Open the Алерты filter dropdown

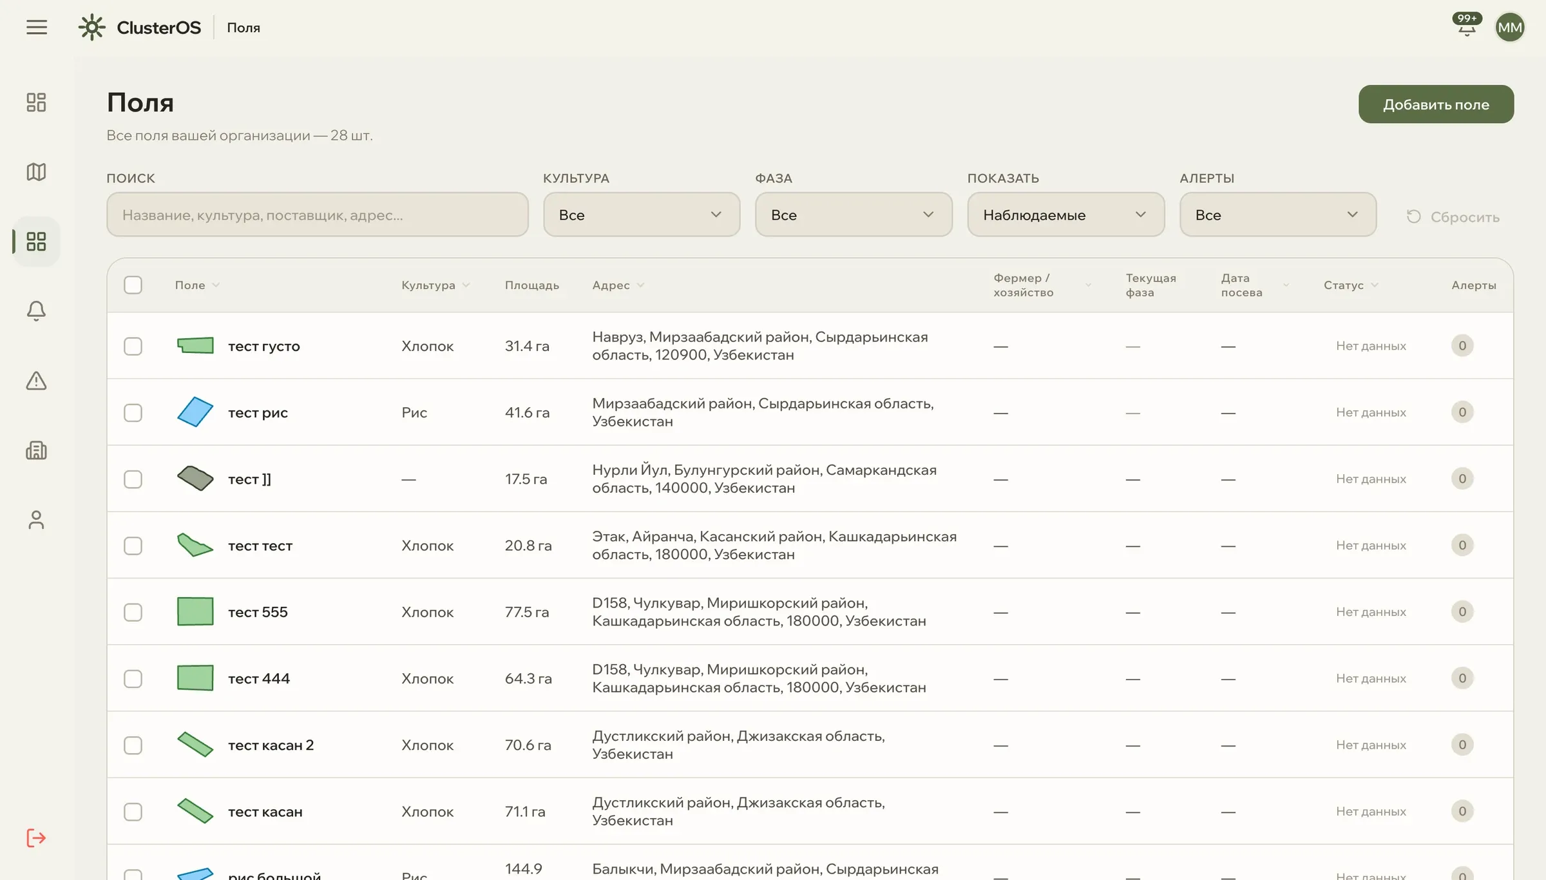click(x=1278, y=215)
